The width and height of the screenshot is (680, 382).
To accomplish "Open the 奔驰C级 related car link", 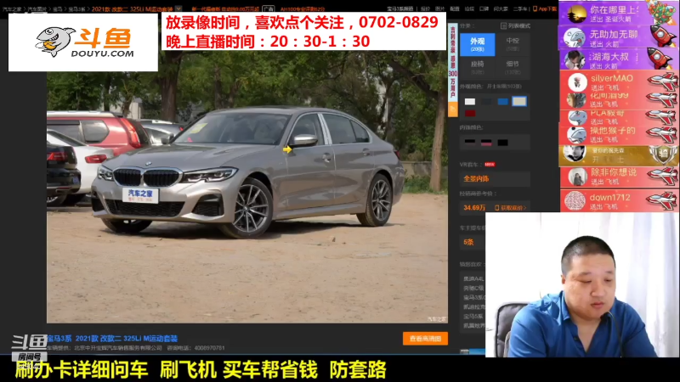I will click(x=473, y=288).
